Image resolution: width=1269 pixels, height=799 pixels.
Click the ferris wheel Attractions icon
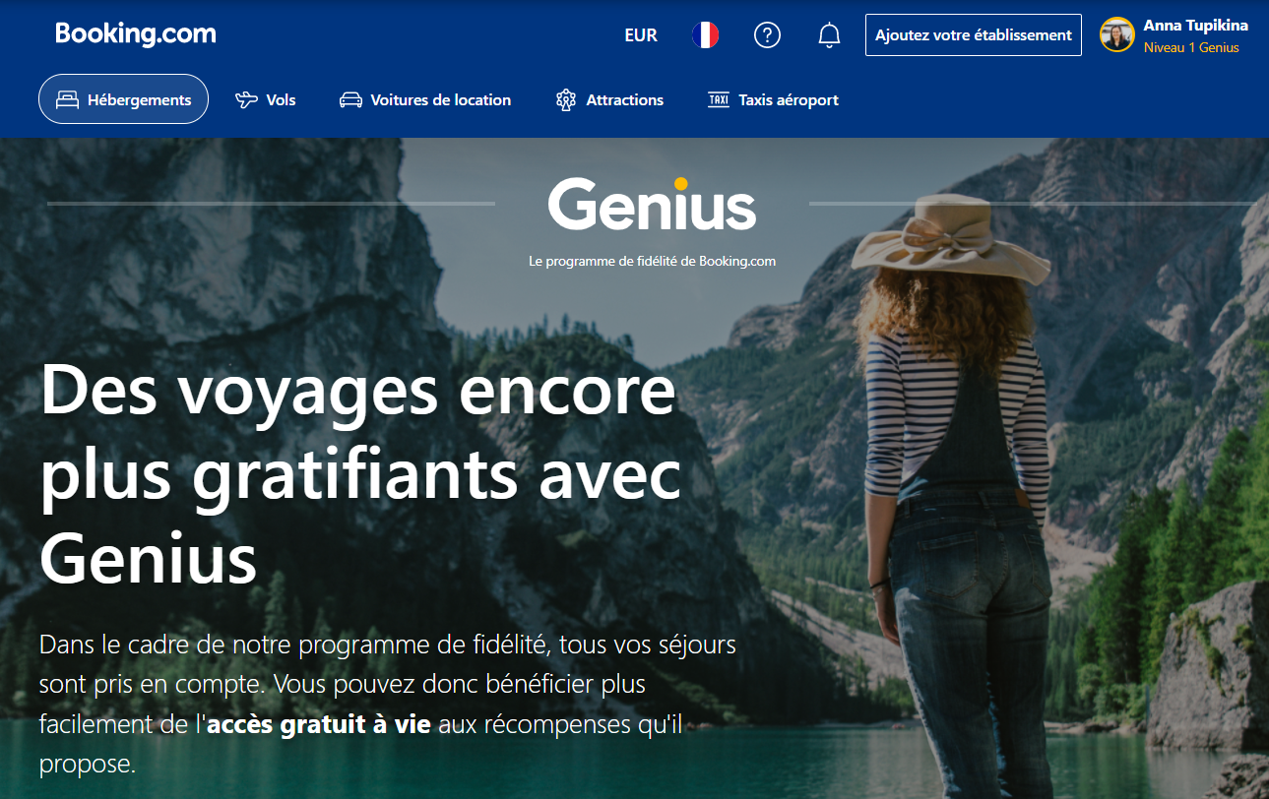565,99
